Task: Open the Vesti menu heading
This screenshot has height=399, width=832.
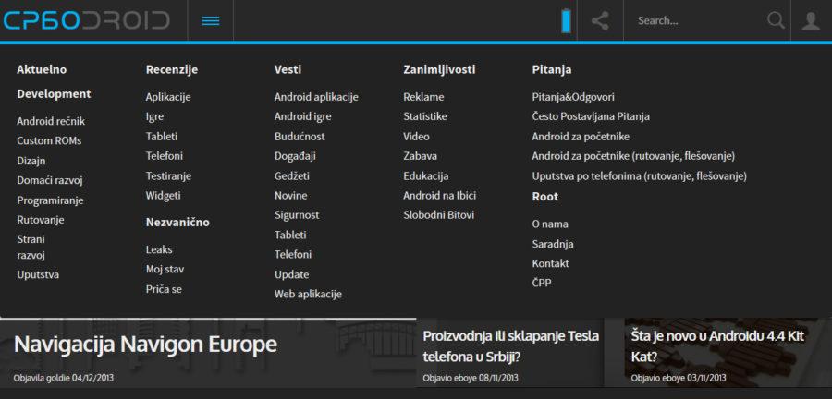Action: [x=288, y=69]
